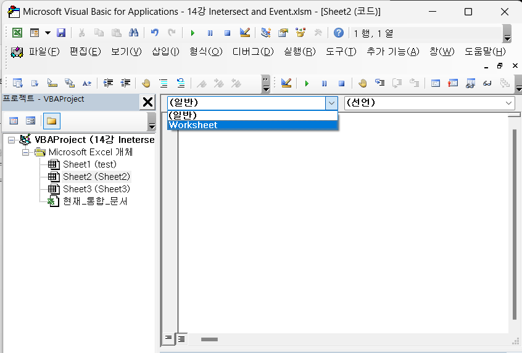Screen dimensions: 522x353
Task: Click the Comment Block icon
Action: pyautogui.click(x=164, y=83)
